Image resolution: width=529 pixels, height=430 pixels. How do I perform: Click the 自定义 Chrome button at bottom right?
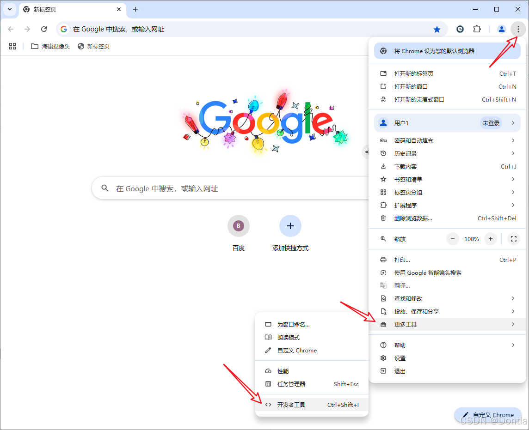pyautogui.click(x=488, y=415)
